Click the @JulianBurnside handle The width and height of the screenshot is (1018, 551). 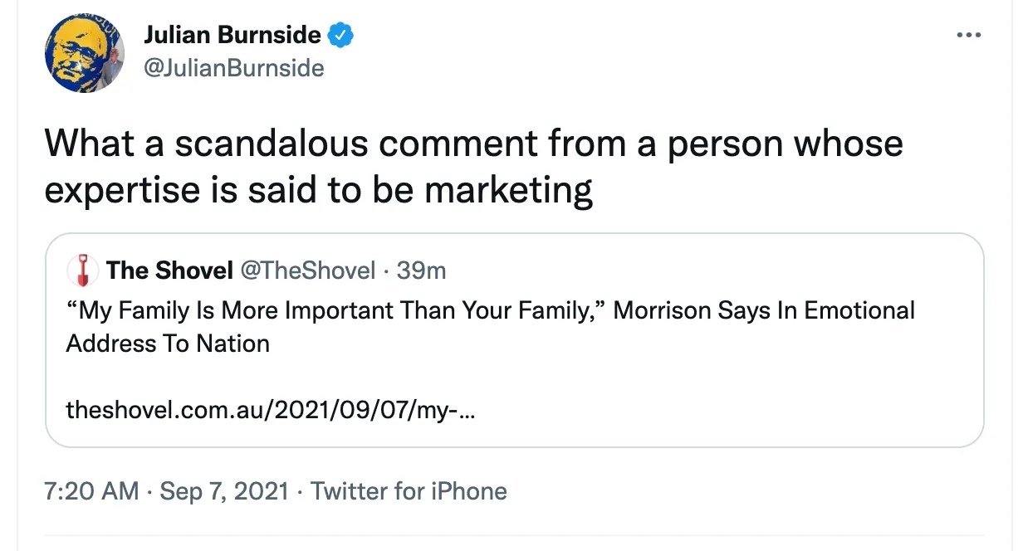pyautogui.click(x=234, y=68)
